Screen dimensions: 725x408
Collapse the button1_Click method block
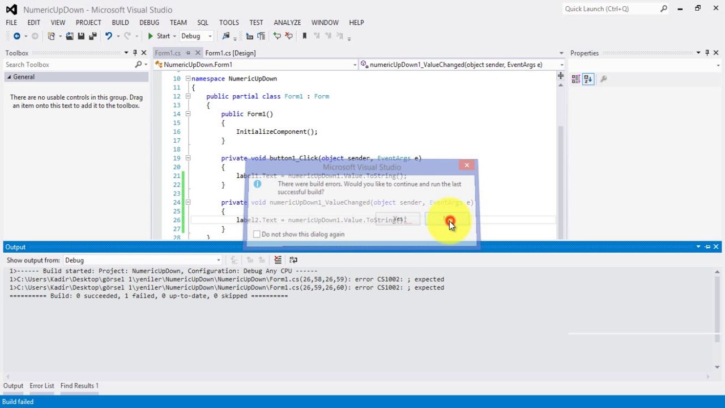click(188, 158)
